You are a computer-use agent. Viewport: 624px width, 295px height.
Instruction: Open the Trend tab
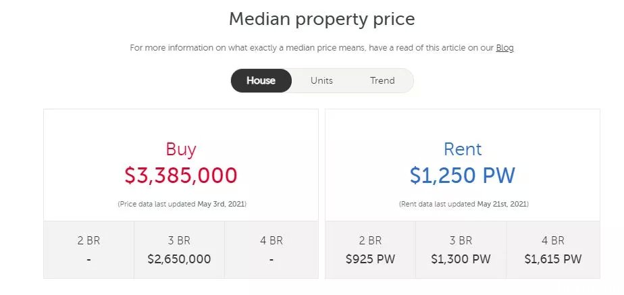(x=382, y=81)
